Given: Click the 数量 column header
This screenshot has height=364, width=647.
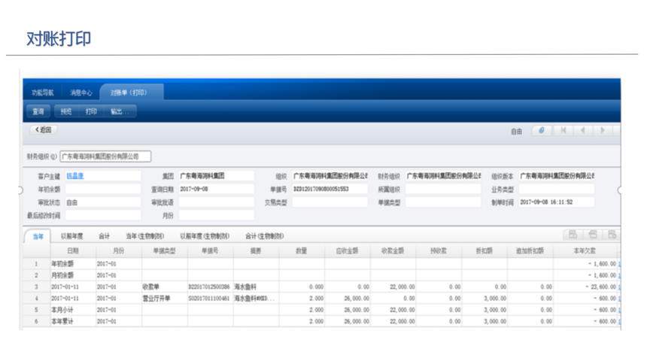Looking at the screenshot, I should [302, 250].
